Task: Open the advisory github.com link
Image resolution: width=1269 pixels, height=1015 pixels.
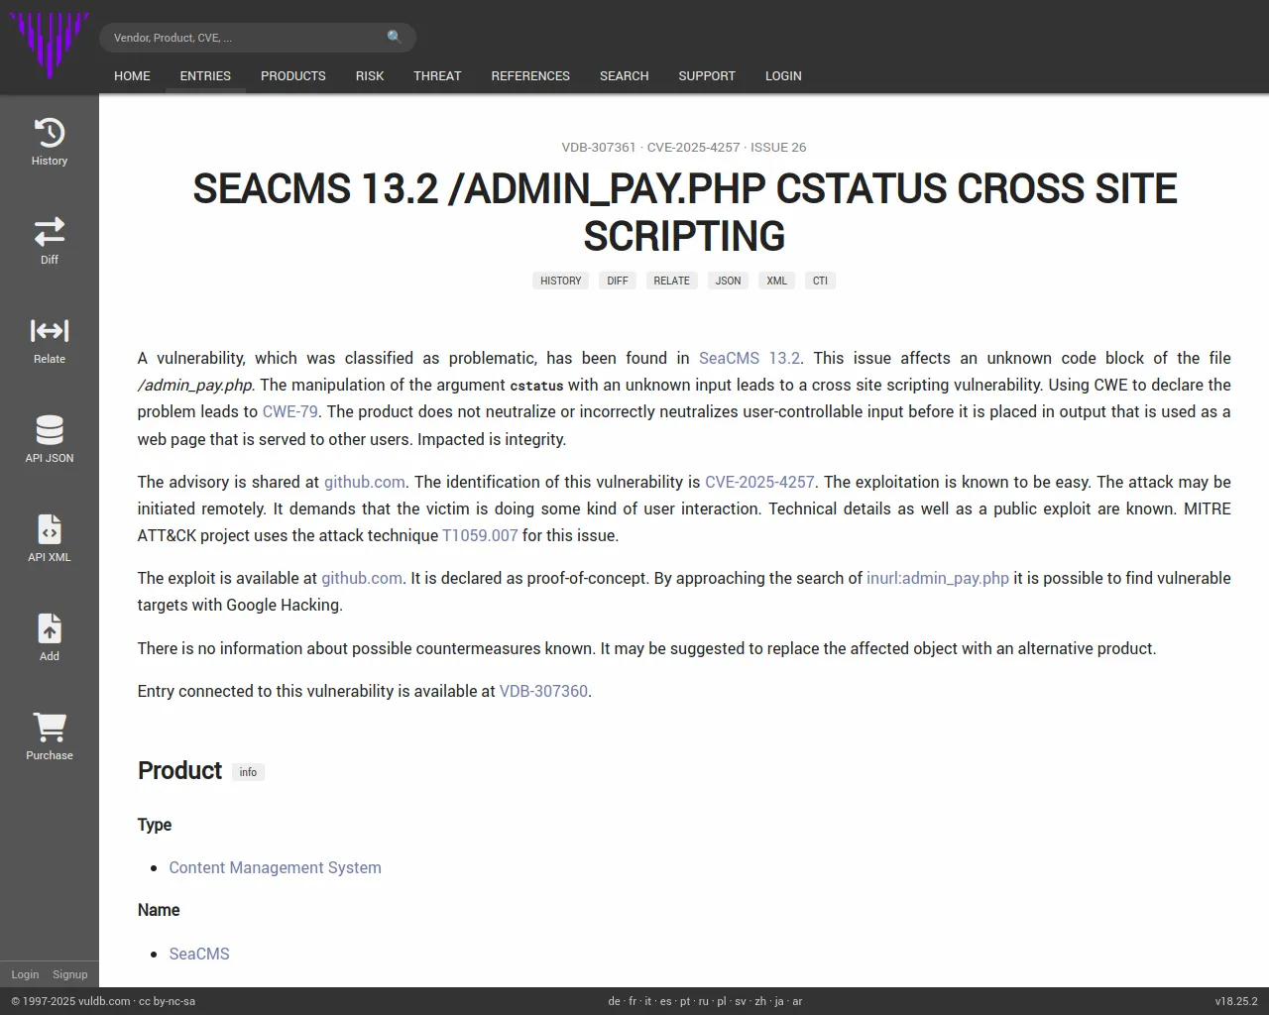Action: point(365,482)
